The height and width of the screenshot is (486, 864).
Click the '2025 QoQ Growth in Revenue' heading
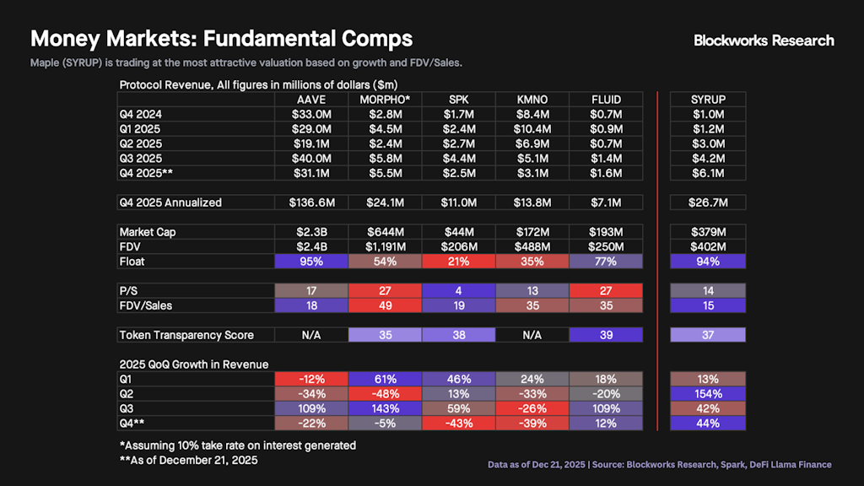(x=193, y=364)
